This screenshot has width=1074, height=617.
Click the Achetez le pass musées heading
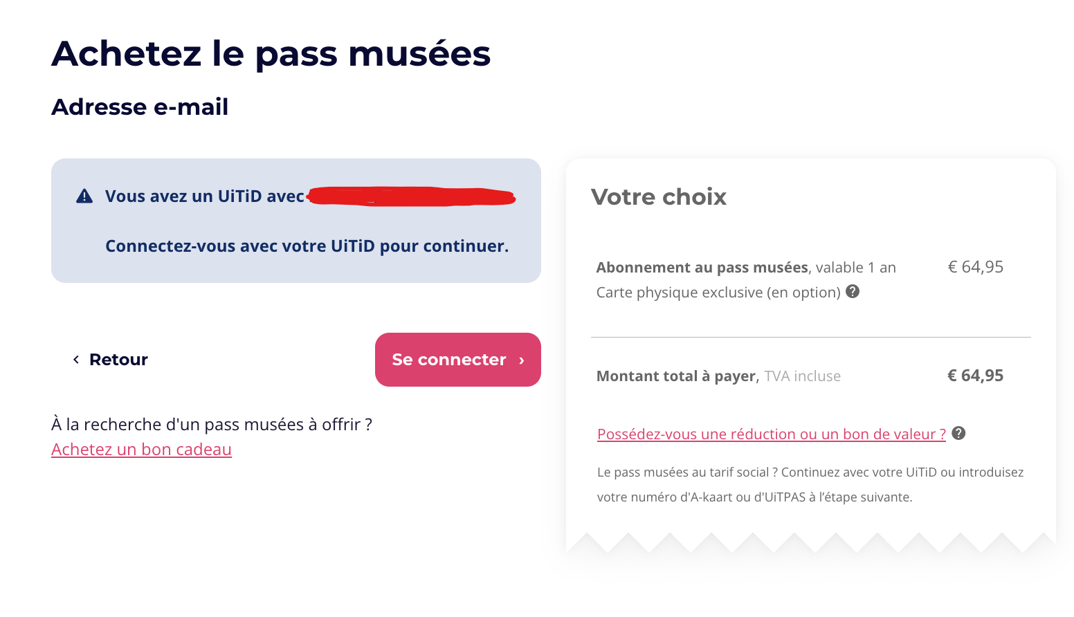(271, 54)
